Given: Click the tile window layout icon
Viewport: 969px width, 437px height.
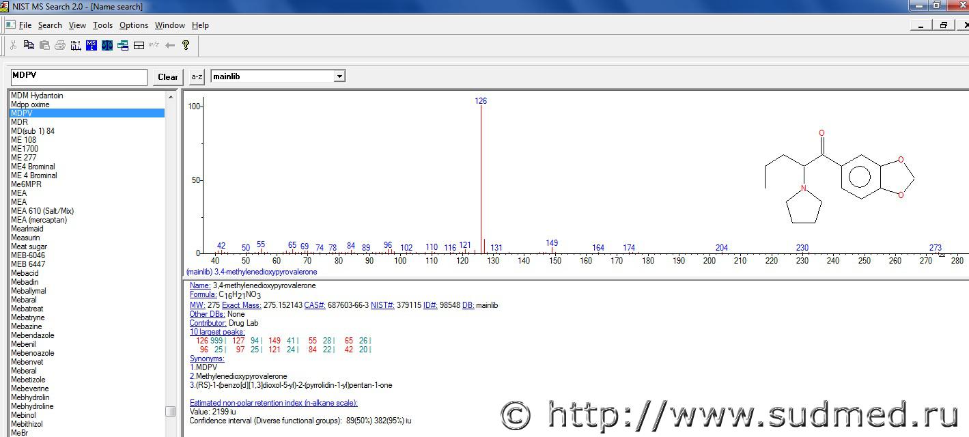Looking at the screenshot, I should click(x=139, y=45).
